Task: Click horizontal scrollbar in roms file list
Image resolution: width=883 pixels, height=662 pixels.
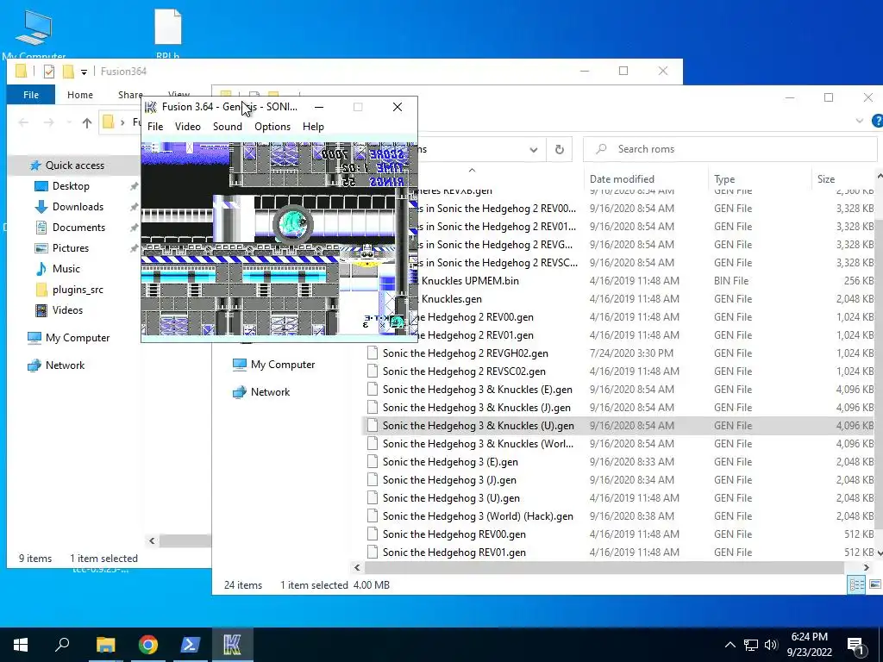Action: tap(604, 567)
